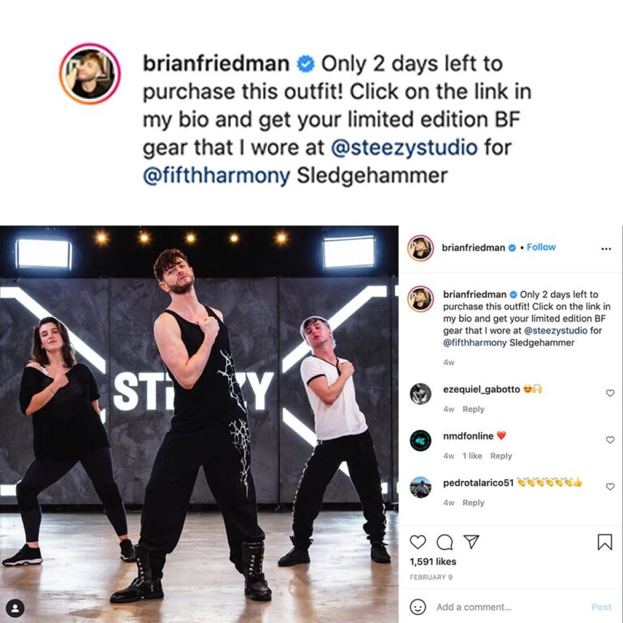Open the three-dot more options menu
The width and height of the screenshot is (623, 623).
pyautogui.click(x=606, y=249)
